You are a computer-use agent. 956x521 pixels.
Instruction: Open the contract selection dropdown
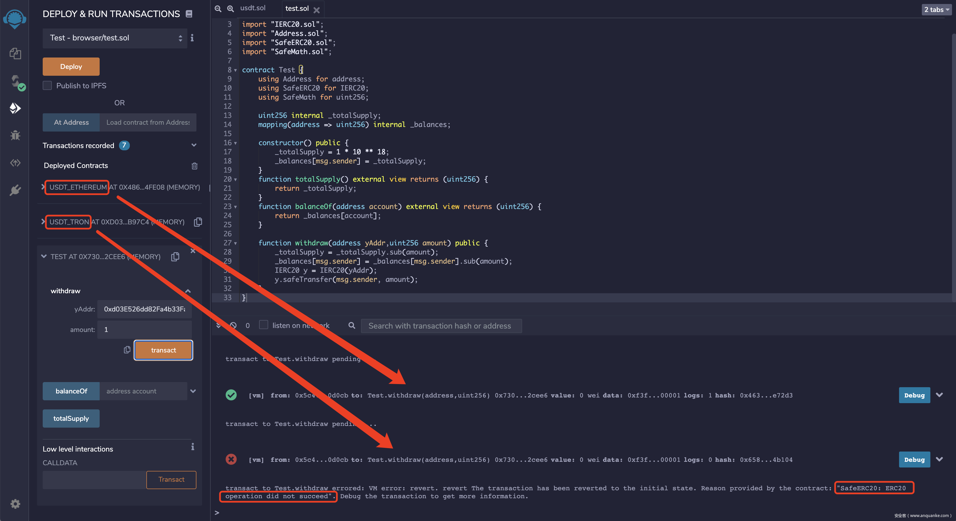point(115,38)
